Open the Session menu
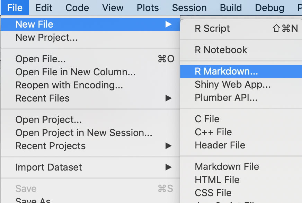This screenshot has width=302, height=203. [189, 8]
